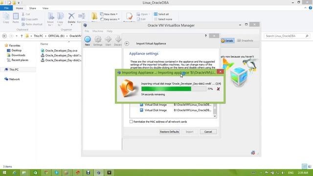Select Oracle_Developer_Day-disk1 file
This screenshot has height=176, width=313.
click(61, 55)
